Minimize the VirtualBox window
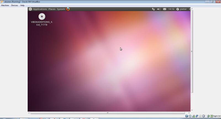The width and height of the screenshot is (221, 119). tap(207, 2)
